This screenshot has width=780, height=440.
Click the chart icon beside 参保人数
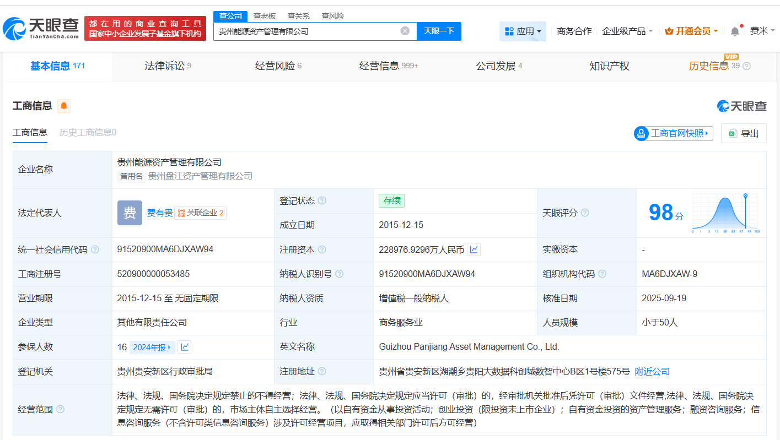[184, 347]
